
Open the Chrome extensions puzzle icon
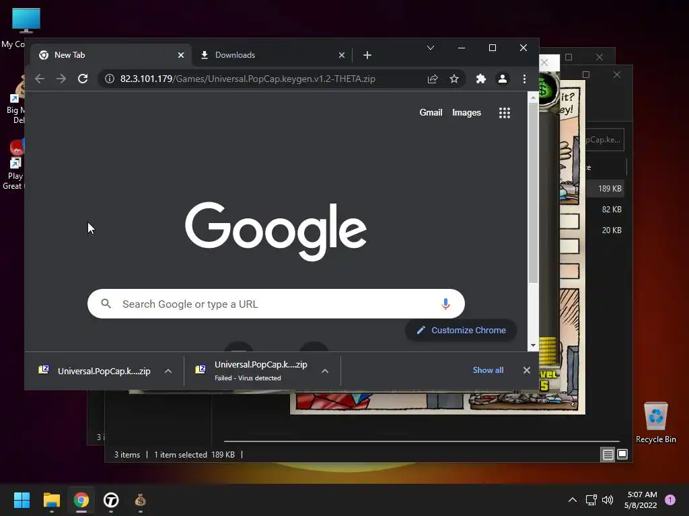point(480,79)
